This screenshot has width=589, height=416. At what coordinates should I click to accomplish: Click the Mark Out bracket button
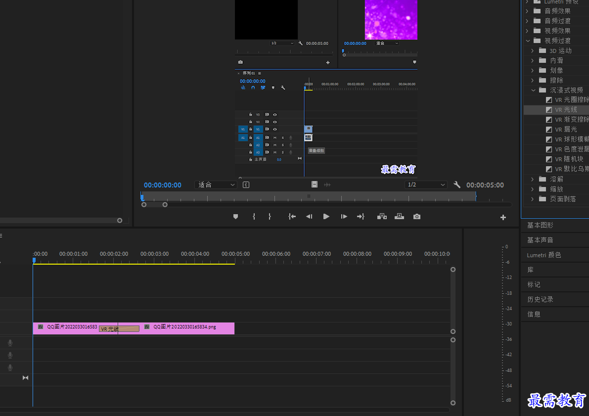pos(270,217)
